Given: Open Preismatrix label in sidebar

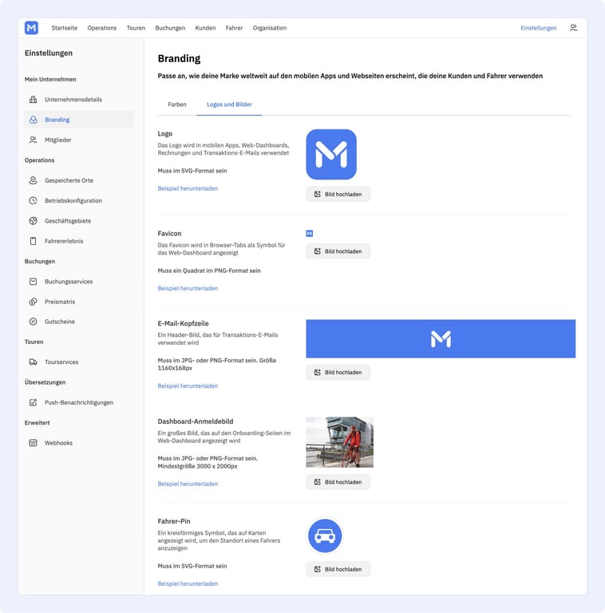Looking at the screenshot, I should [60, 302].
